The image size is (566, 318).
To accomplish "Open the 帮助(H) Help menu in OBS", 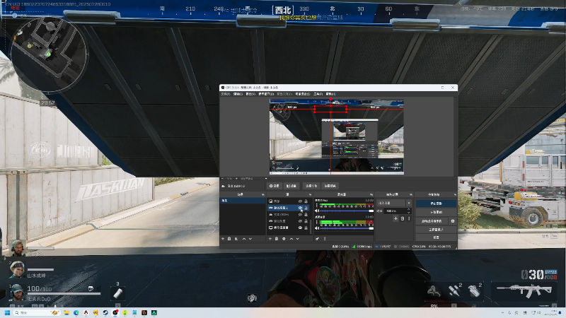I will (x=330, y=94).
